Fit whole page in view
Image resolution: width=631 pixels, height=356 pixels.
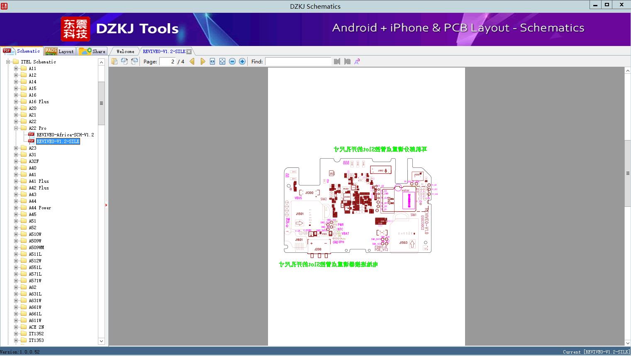tap(222, 61)
